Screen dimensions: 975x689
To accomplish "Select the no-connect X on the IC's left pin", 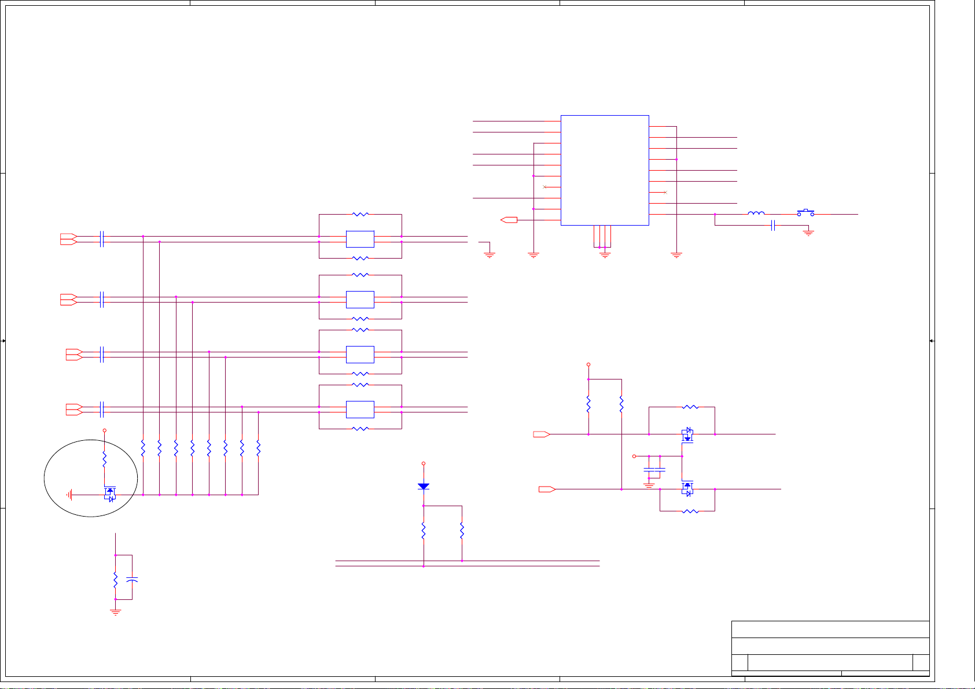I will point(544,187).
